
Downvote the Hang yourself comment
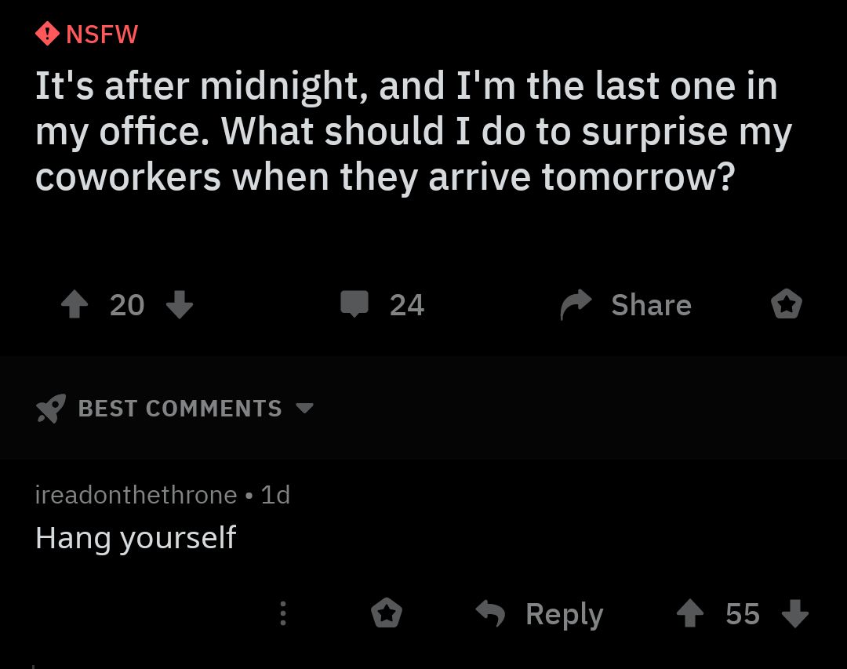(794, 614)
